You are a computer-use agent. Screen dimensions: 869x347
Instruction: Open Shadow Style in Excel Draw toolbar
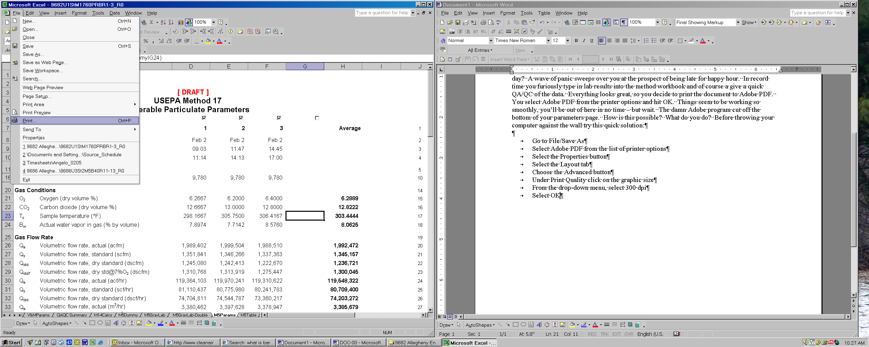point(207,323)
